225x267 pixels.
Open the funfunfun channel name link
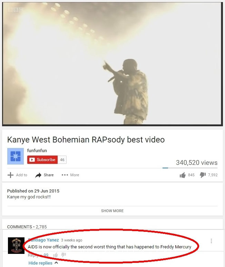coord(37,150)
